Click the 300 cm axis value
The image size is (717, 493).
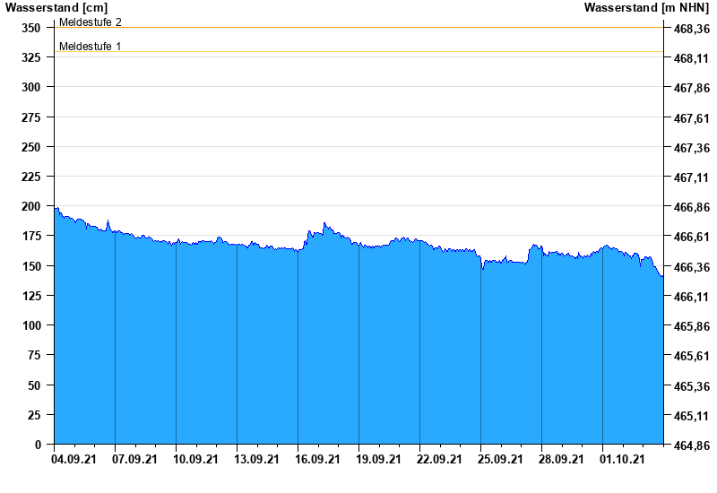[x=31, y=87]
